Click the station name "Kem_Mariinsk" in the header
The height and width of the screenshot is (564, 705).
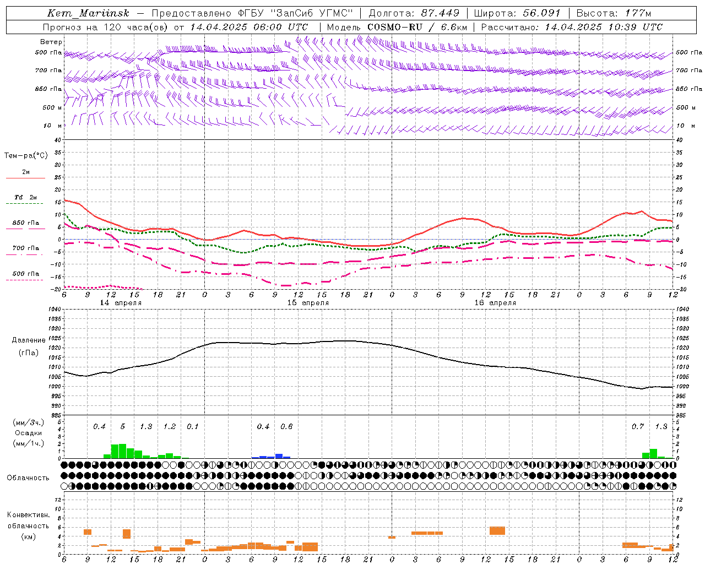[88, 13]
